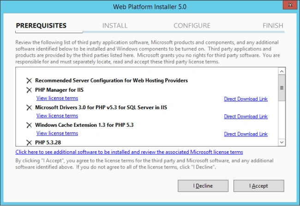
Task: Click the I Accept button
Action: (258, 186)
